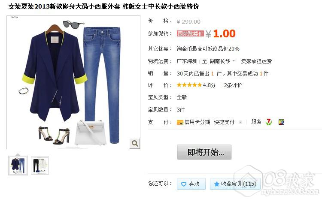The height and width of the screenshot is (199, 322).
Task: Click the heart icon in 喜欢 button
Action: click(x=184, y=184)
